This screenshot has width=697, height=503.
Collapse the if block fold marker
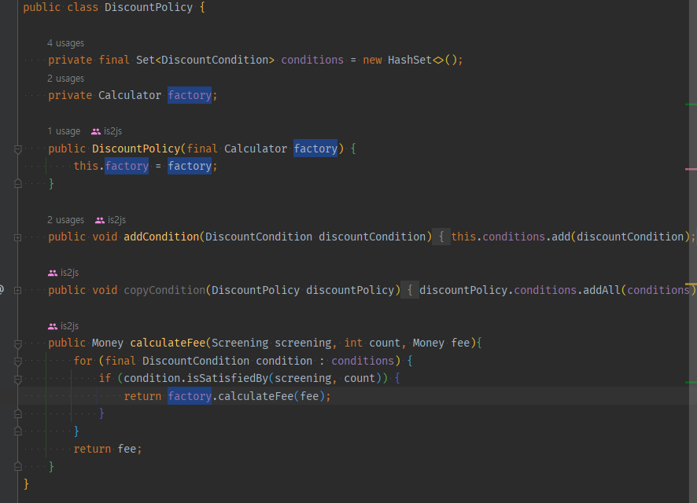18,379
